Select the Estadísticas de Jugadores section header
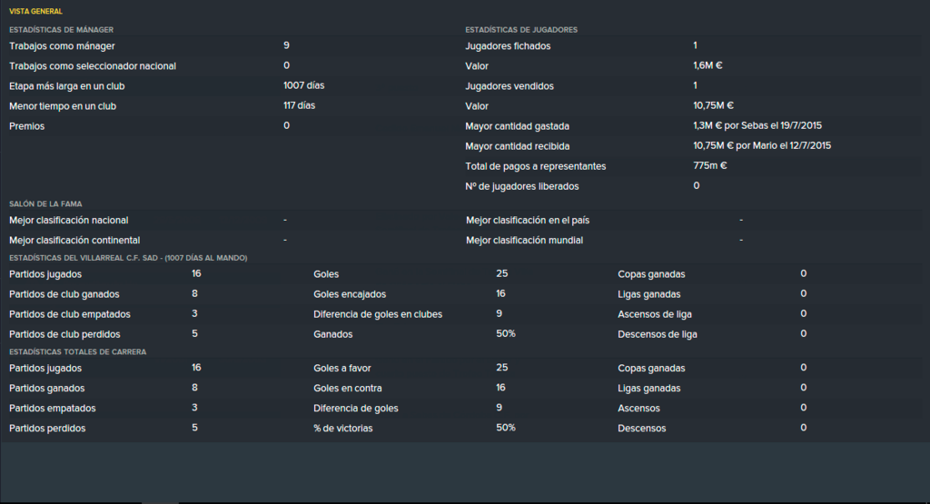The height and width of the screenshot is (504, 930). [x=520, y=30]
